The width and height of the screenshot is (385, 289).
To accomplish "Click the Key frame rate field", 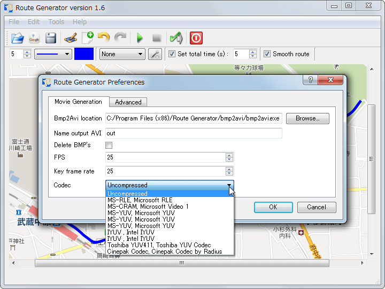I will (x=165, y=171).
